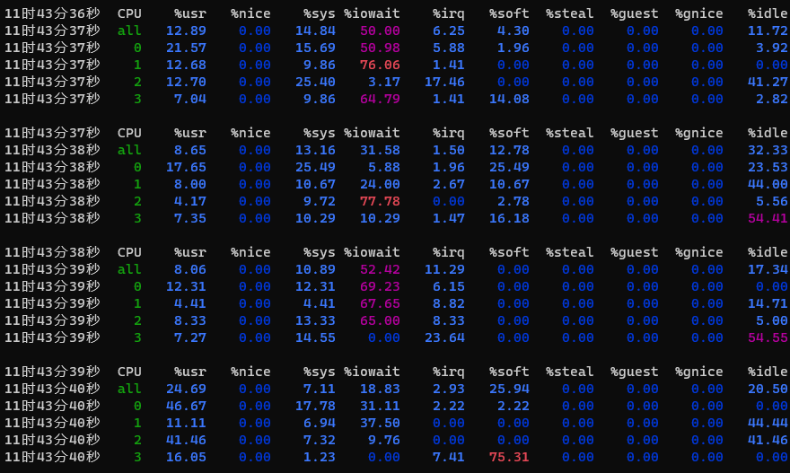Select the %soft value 14.08
Viewport: 790px width, 473px height.
509,99
